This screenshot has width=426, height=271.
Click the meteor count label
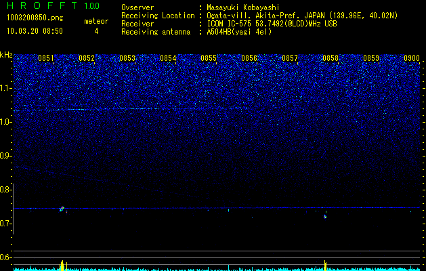(96, 21)
